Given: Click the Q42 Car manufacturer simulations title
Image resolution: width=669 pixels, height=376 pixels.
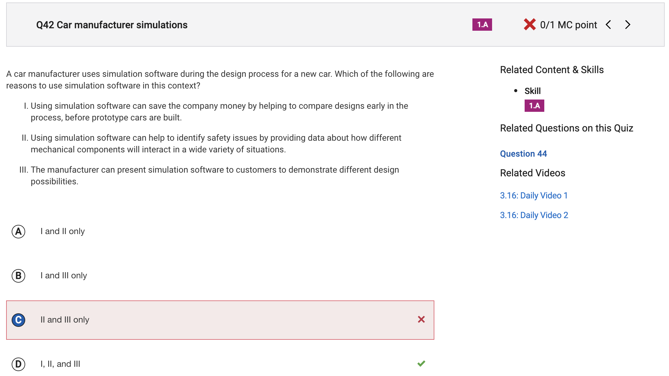Looking at the screenshot, I should coord(112,25).
